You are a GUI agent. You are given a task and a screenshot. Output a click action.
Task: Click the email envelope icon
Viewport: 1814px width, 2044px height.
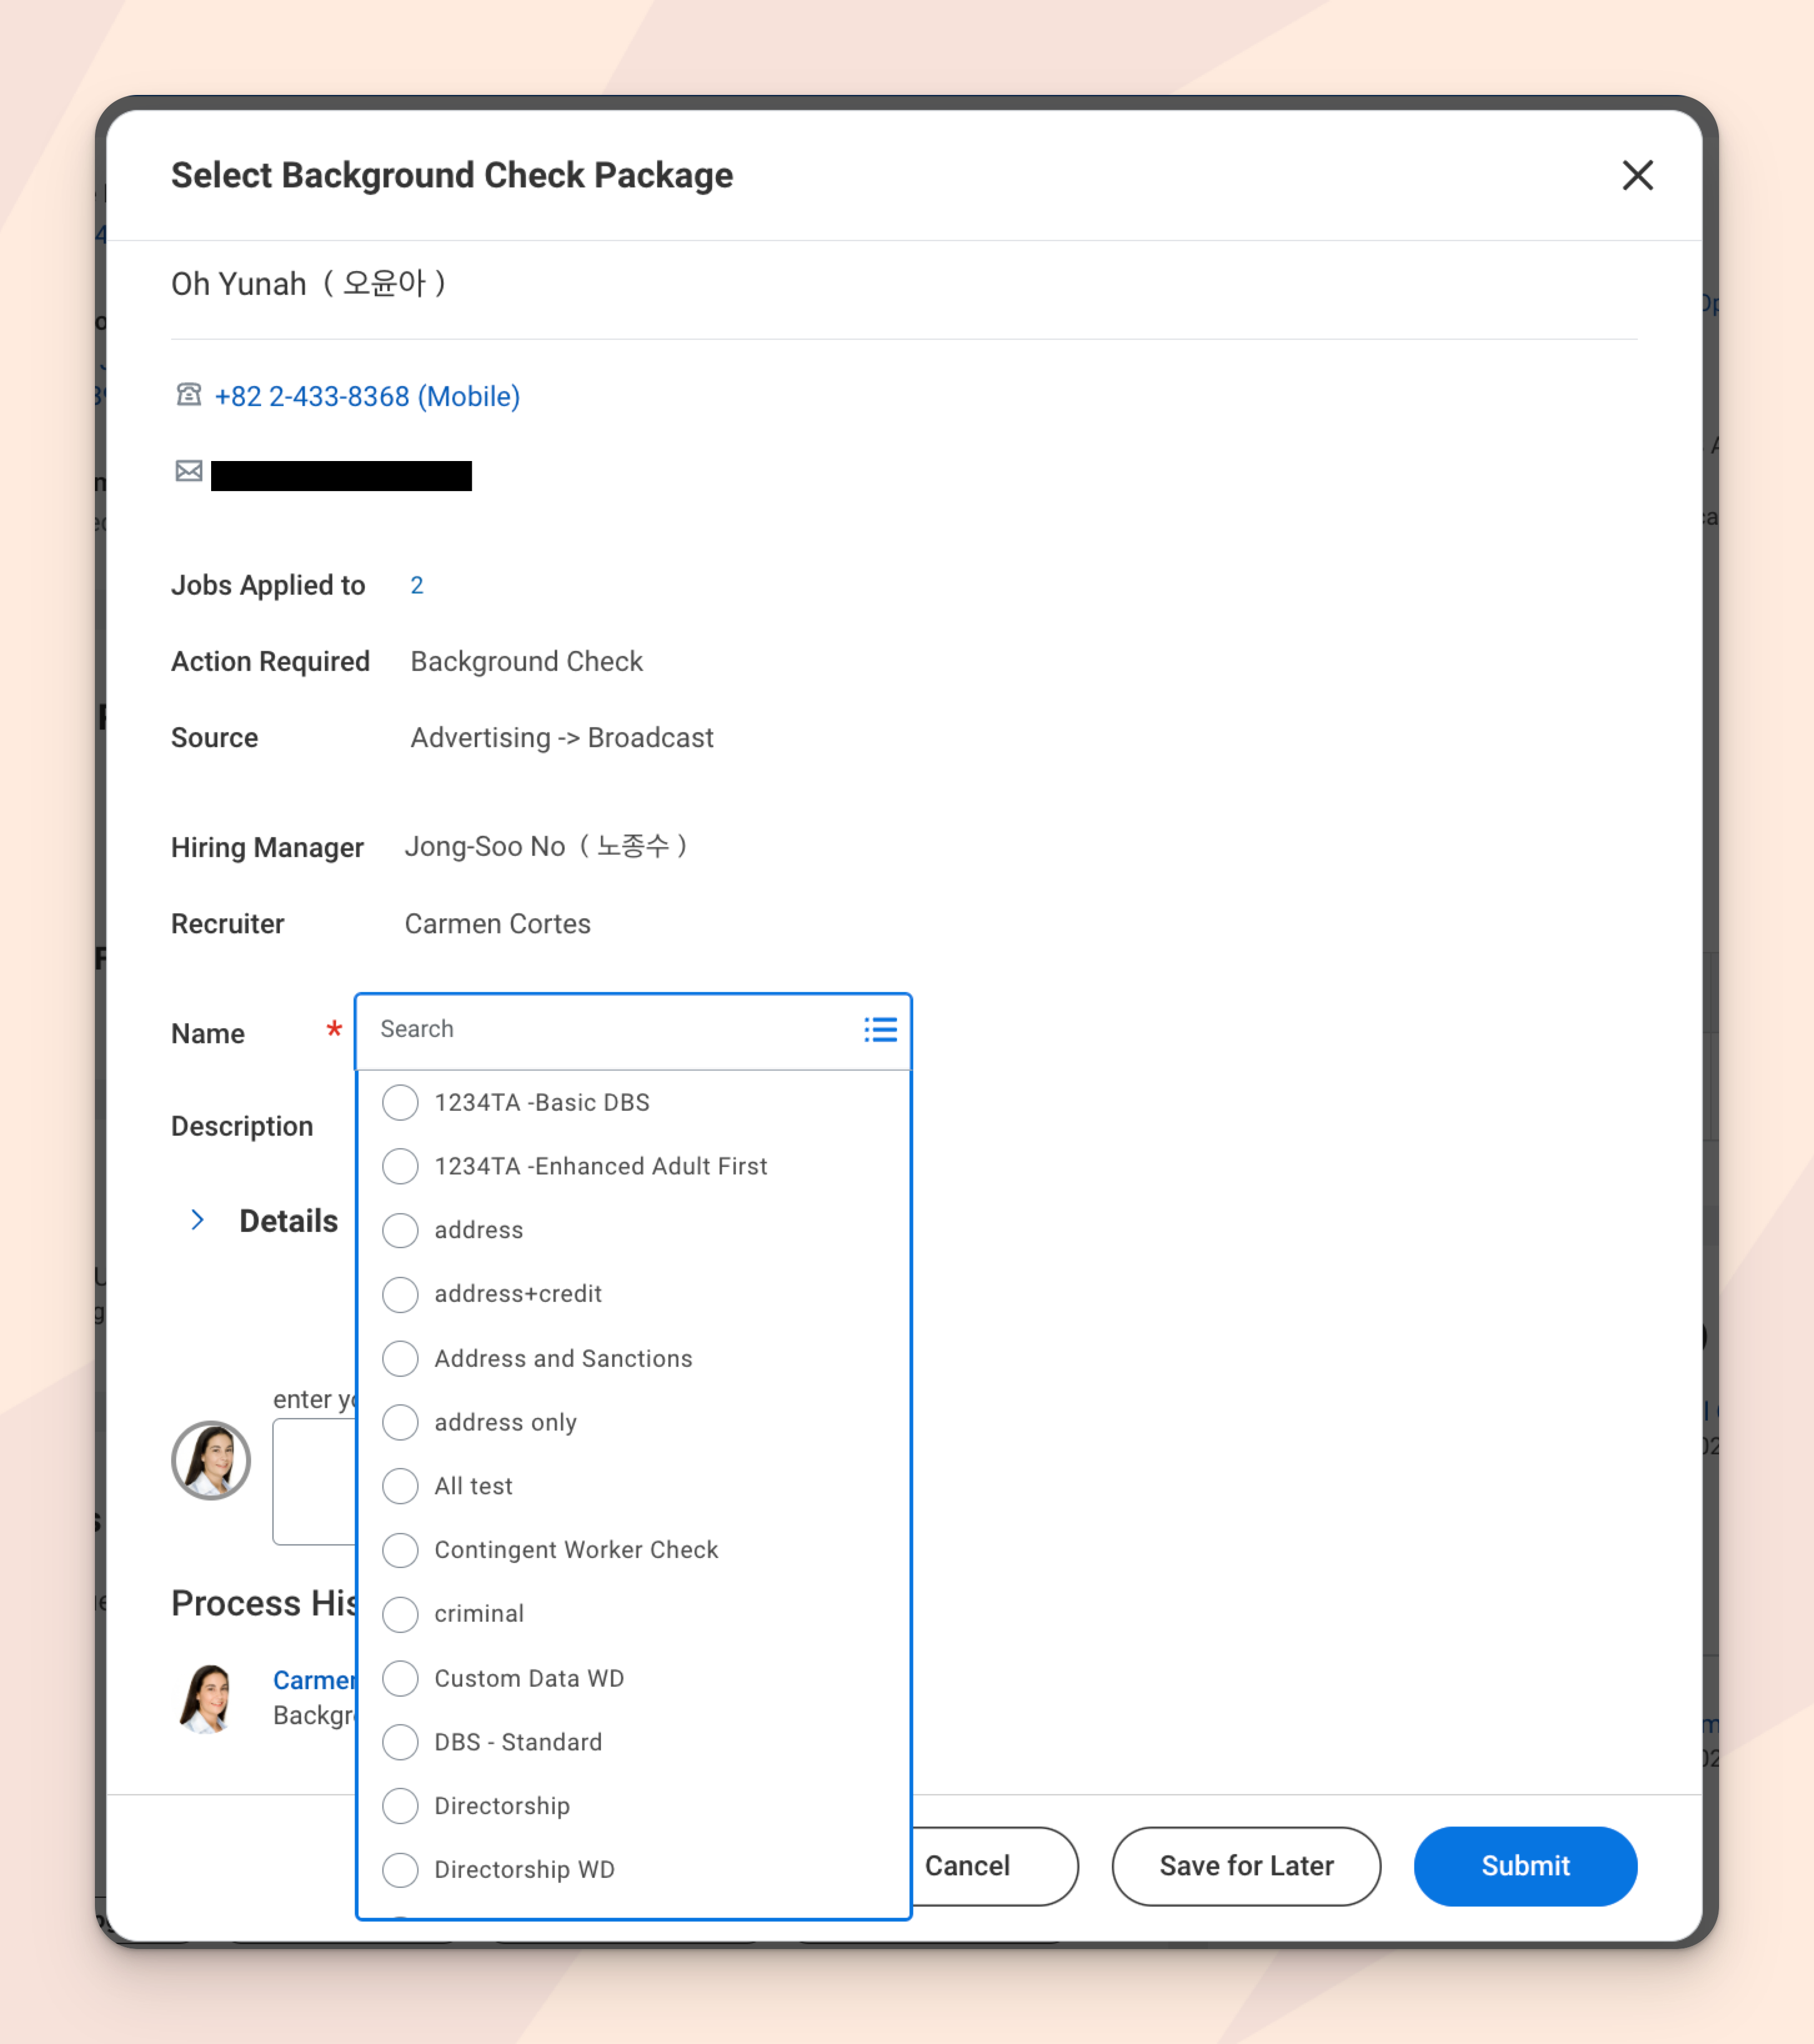188,471
